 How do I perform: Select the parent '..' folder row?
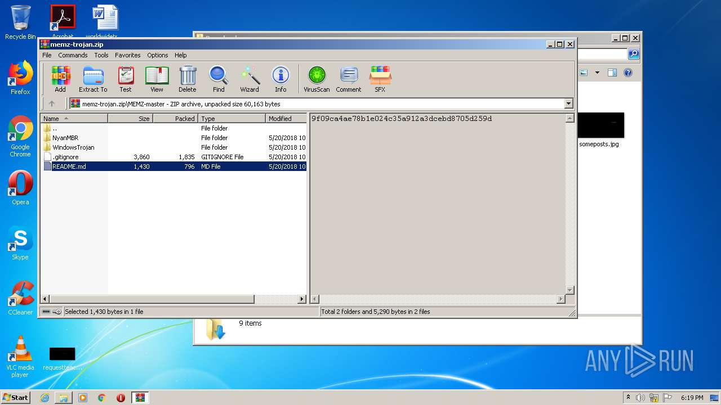point(173,128)
